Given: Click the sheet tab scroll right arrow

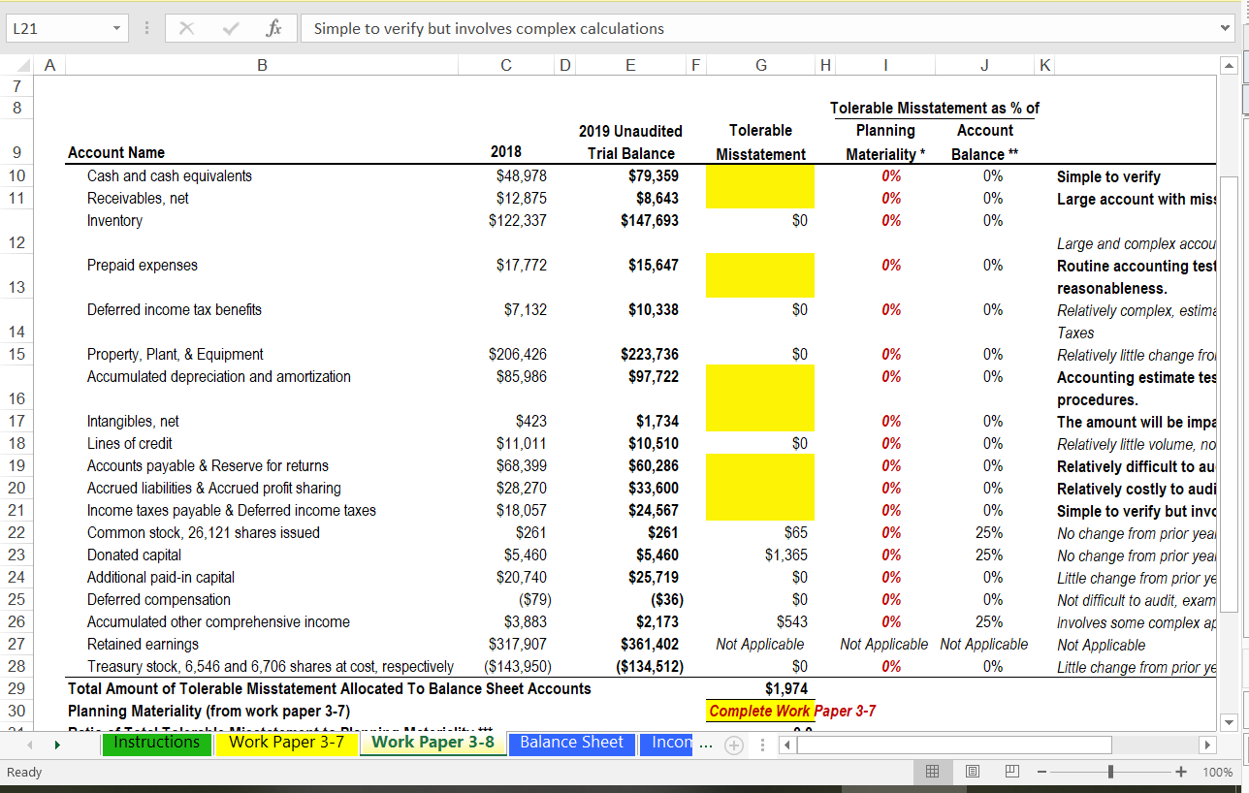Looking at the screenshot, I should click(56, 745).
